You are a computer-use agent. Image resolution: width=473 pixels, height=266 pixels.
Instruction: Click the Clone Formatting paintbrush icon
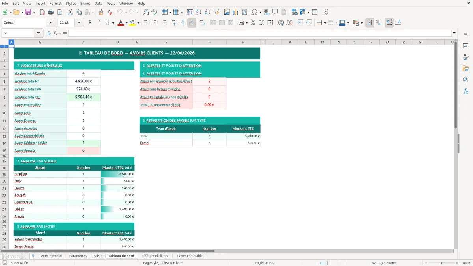point(101,12)
